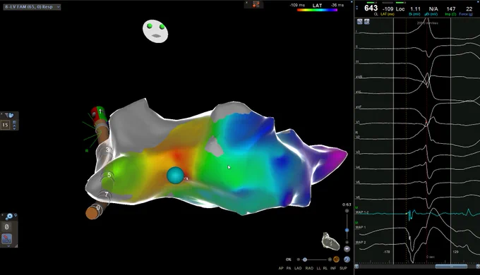The width and height of the screenshot is (480, 275).
Task: Click the ECG scrollbar left arrow
Action: pos(356,267)
